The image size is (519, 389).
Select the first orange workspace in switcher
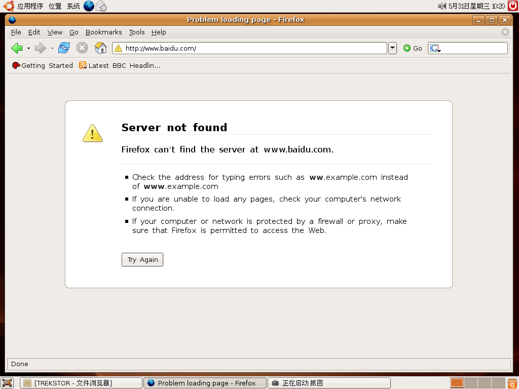coord(457,383)
